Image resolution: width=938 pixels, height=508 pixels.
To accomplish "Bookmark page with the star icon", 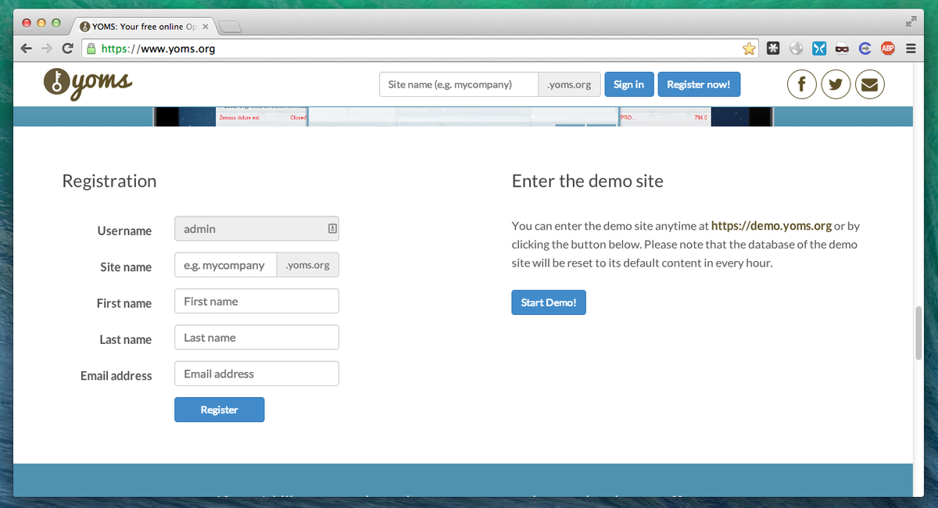I will coord(749,48).
